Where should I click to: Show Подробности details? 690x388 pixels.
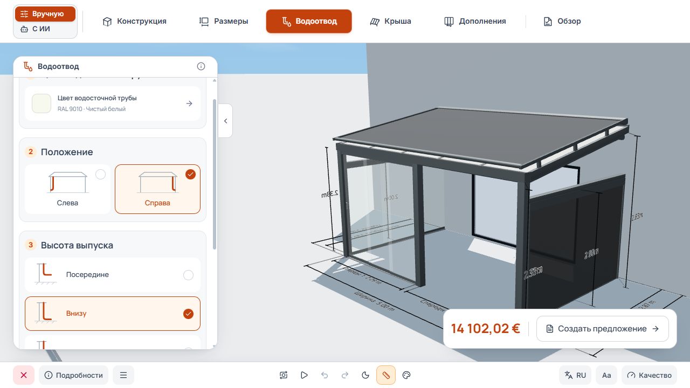click(x=73, y=375)
